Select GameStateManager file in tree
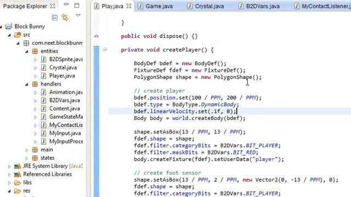This screenshot has height=197, width=351. 66,117
